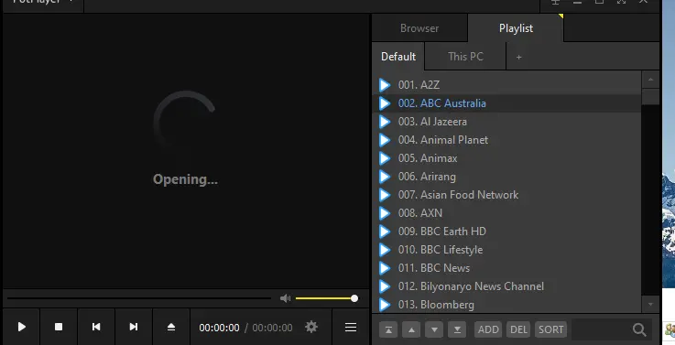The image size is (675, 345).
Task: Open a file with the eject icon
Action: click(171, 327)
